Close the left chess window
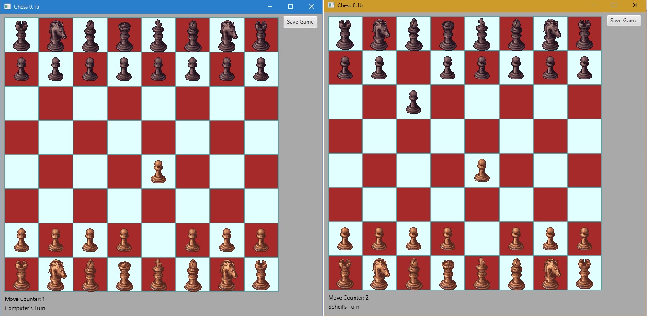647x316 pixels. (312, 6)
